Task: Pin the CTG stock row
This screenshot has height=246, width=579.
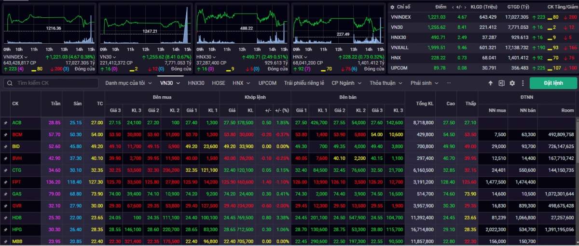Action: (6, 170)
